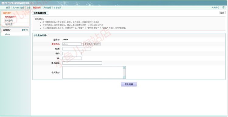This screenshot has width=228, height=117.
Task: Click the admin online user entry
Action: click(x=7, y=34)
